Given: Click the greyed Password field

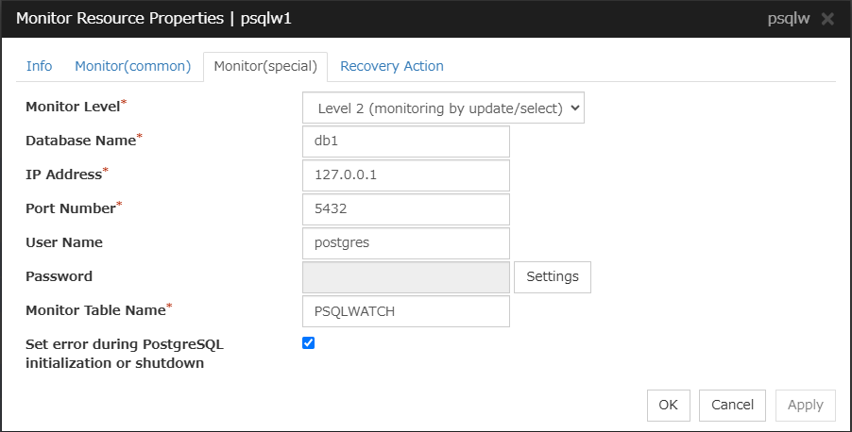Looking at the screenshot, I should 405,276.
